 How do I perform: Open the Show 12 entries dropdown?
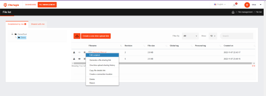point(213,36)
